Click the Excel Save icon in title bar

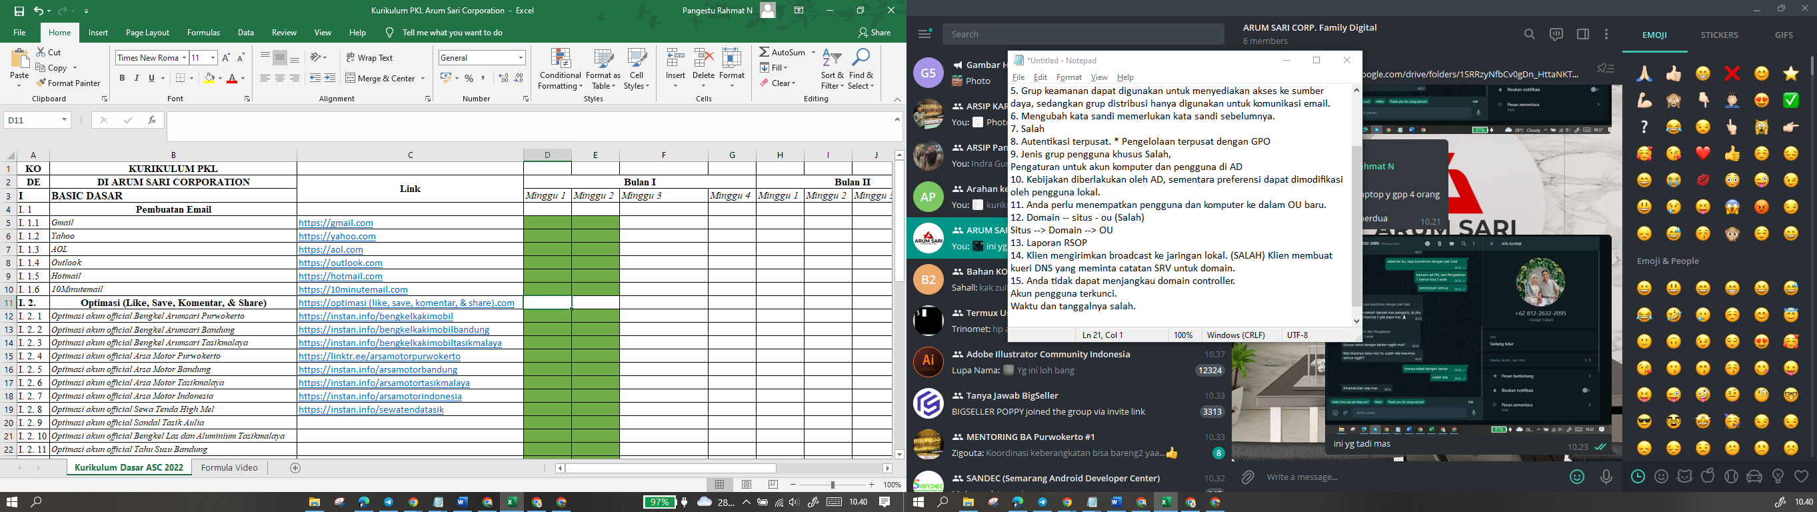[19, 11]
